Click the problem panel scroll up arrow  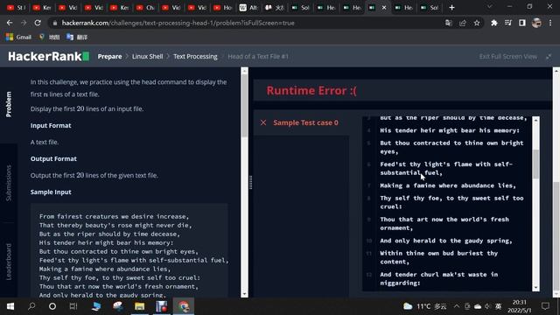[x=244, y=71]
